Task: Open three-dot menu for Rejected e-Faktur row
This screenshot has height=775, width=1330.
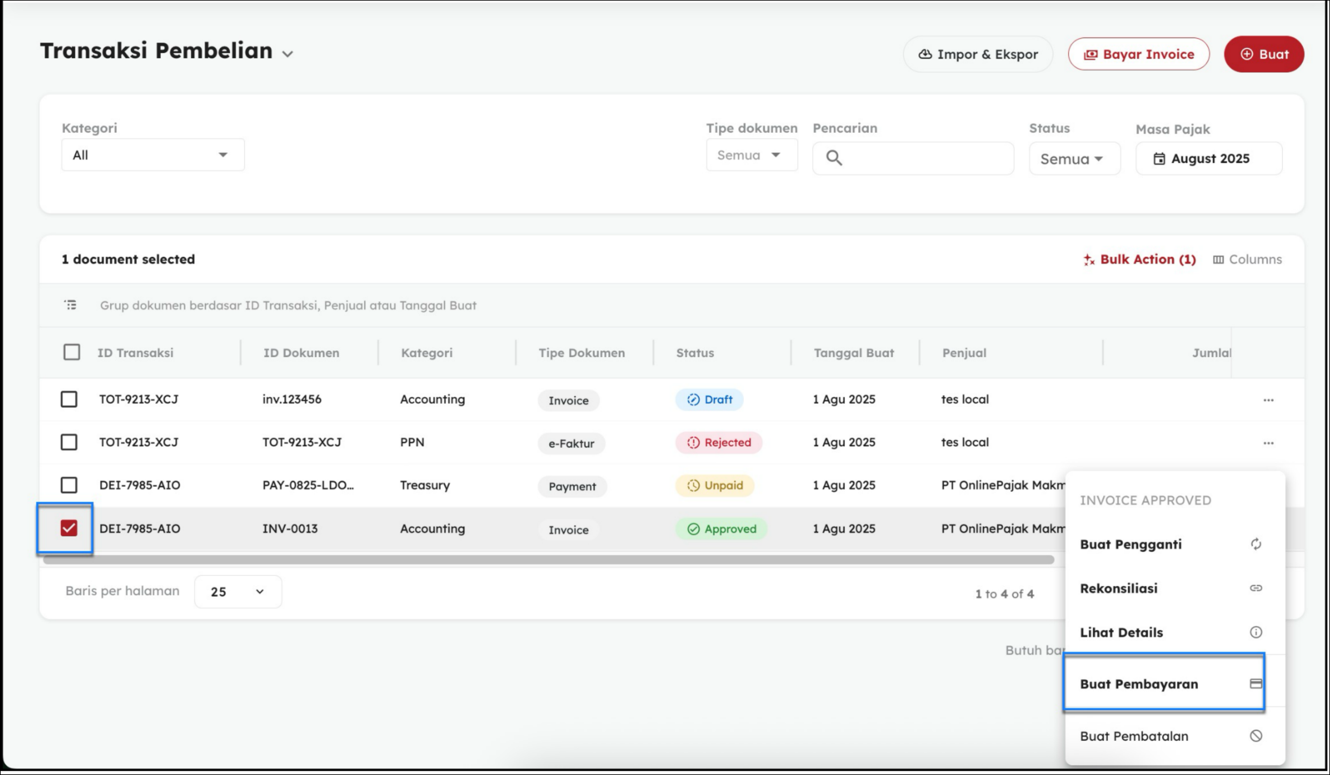Action: [1268, 443]
